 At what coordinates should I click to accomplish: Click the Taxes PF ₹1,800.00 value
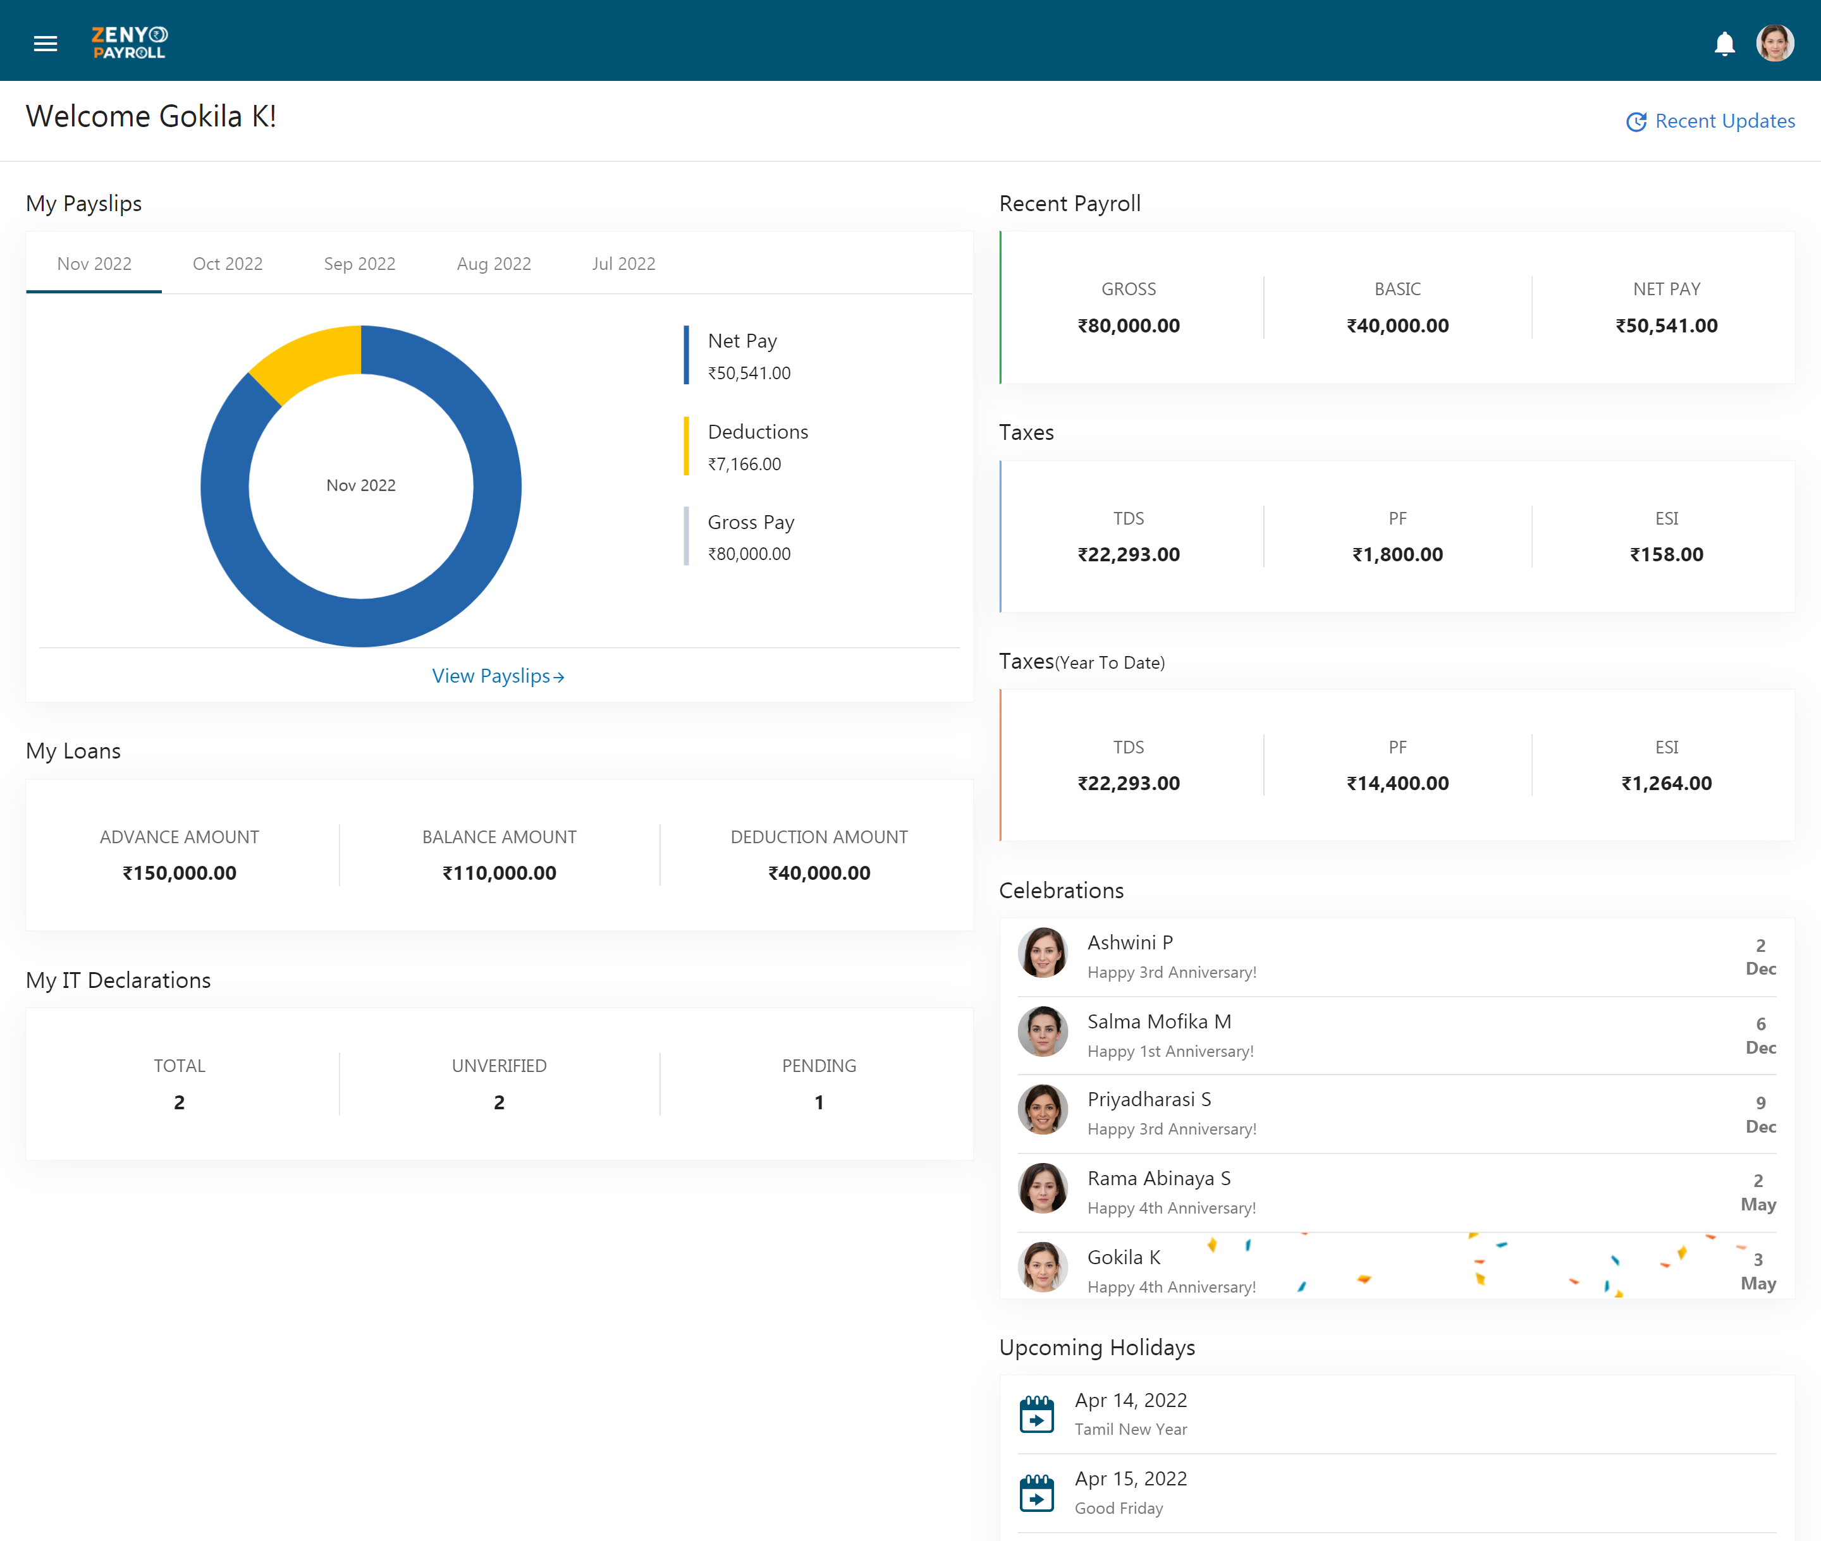1397,555
